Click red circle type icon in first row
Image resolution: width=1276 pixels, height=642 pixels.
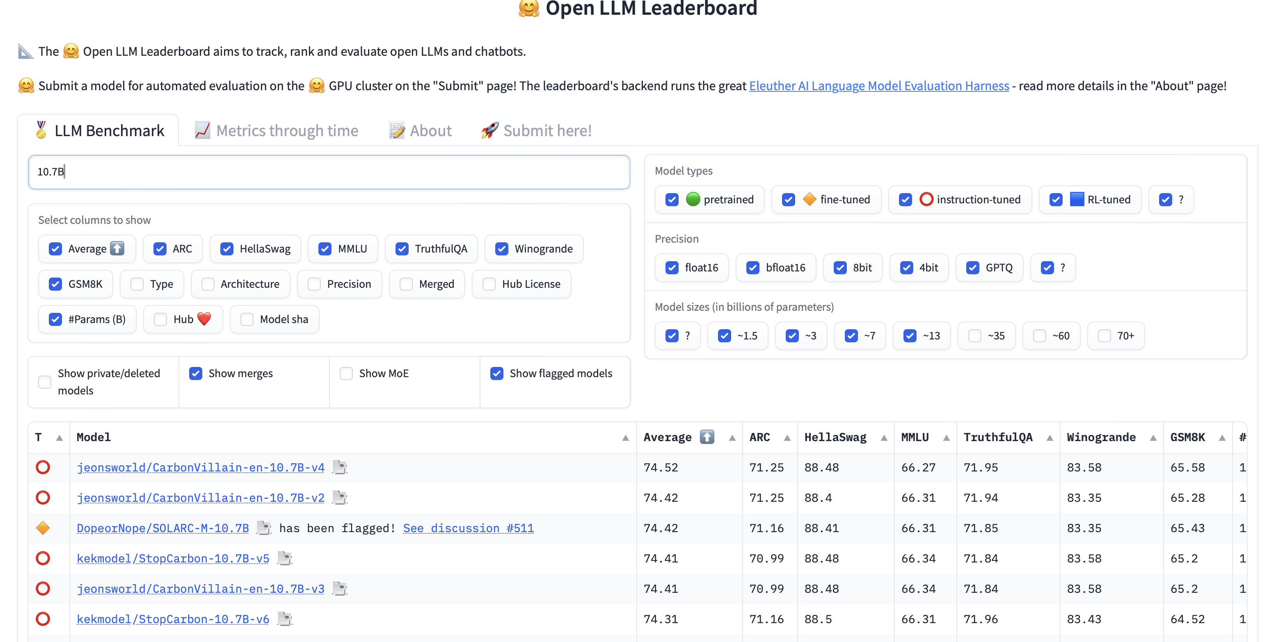[x=43, y=467]
